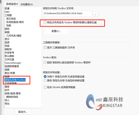
Task: Select 更改异型孔向导孔类型时转移设置 radio
Action: pos(45,81)
